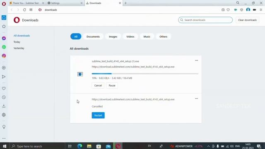Image resolution: width=265 pixels, height=149 pixels.
Task: Open sidebar setup three dots
Action: [x=4, y=138]
